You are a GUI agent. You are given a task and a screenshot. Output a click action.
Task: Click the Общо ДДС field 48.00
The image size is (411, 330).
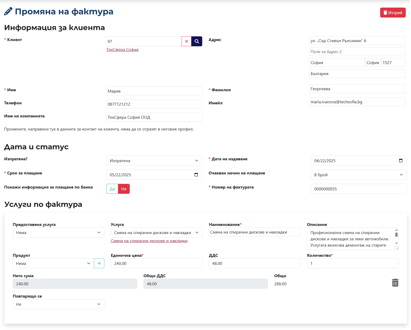click(x=205, y=284)
